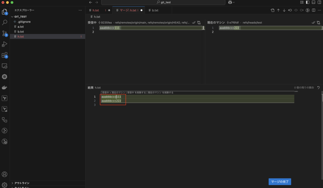Click result line 2 aaabbbccc222
Screen dimensions: 323x188
(x=111, y=101)
